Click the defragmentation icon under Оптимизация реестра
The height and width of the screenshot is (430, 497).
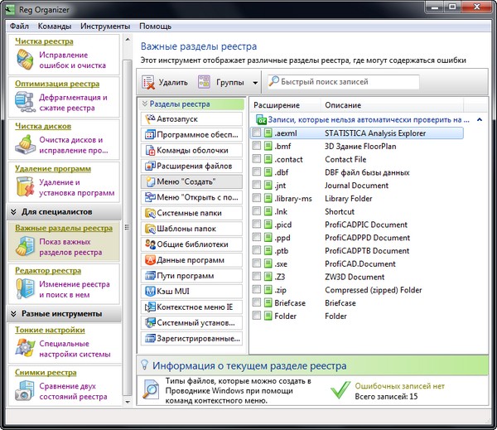(x=26, y=102)
